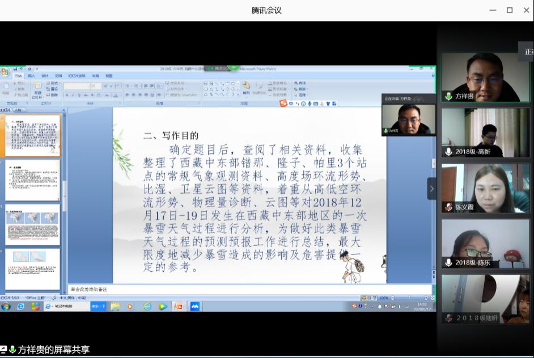Click the Sogou toolbar microphone icon
Viewport: 534px width, 358px height.
click(310, 104)
